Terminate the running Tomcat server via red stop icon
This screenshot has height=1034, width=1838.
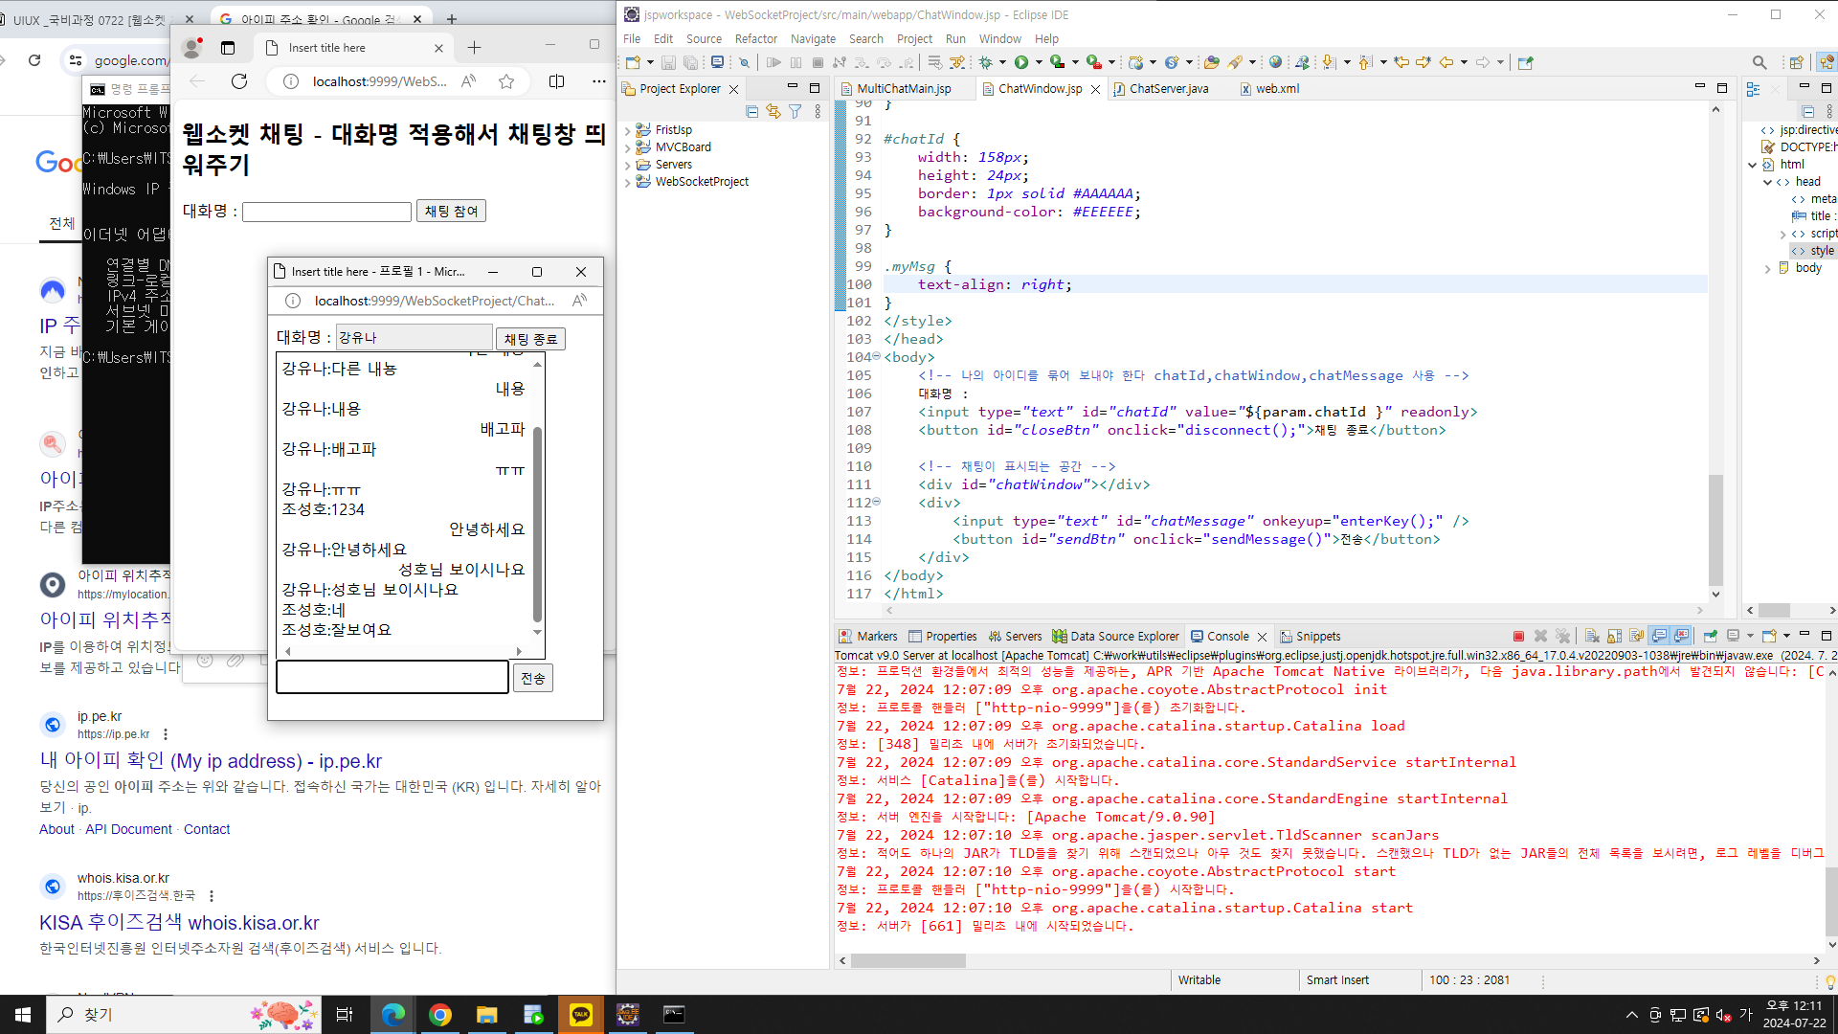pyautogui.click(x=1518, y=636)
